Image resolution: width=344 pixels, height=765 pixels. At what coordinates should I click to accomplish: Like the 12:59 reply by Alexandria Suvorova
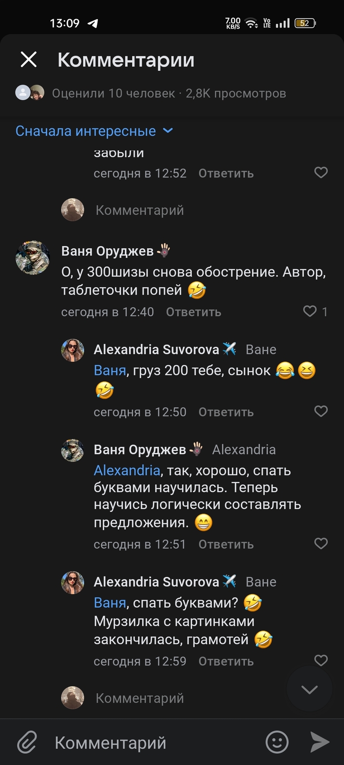[x=320, y=661]
